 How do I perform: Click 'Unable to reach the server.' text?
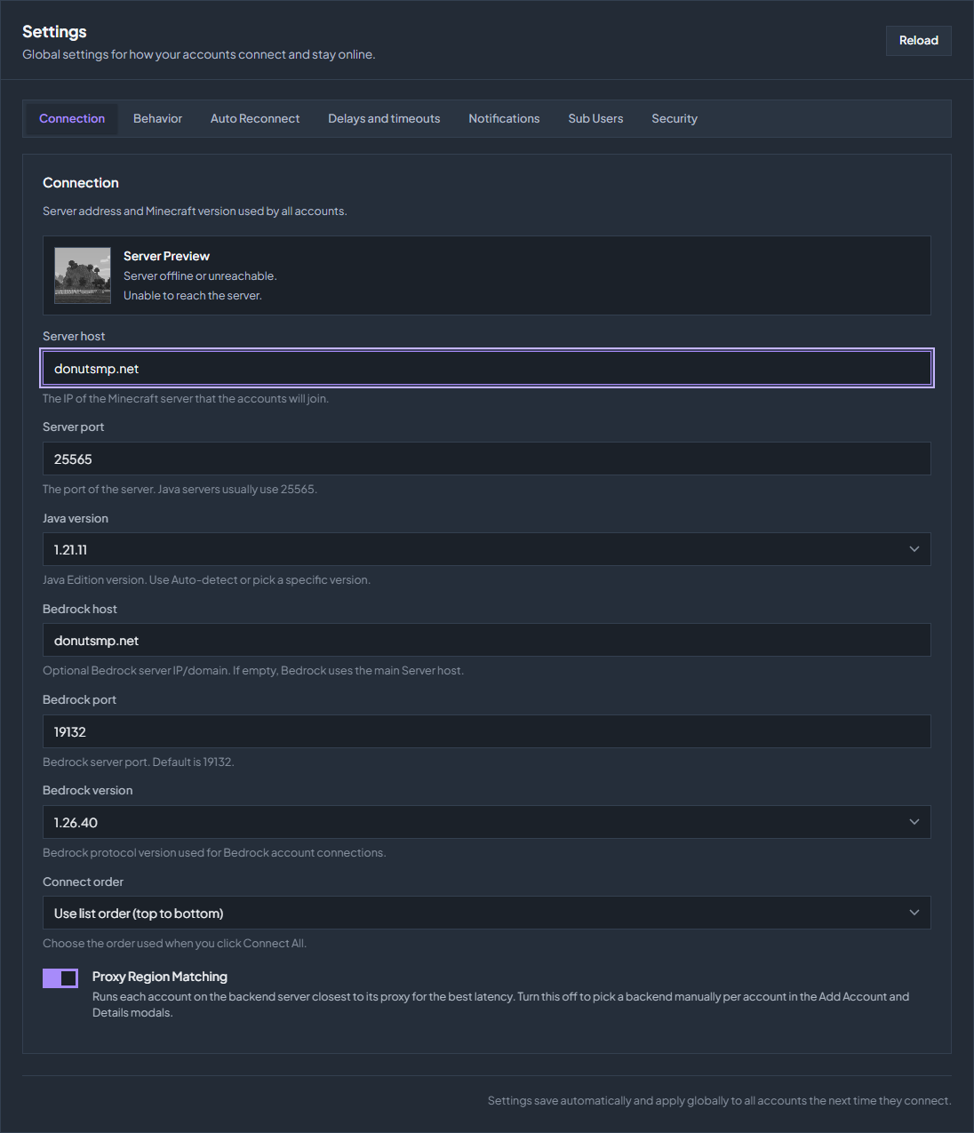click(x=193, y=296)
